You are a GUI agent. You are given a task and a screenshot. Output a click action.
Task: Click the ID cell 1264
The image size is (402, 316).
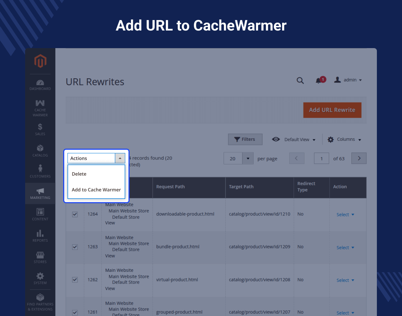click(93, 214)
